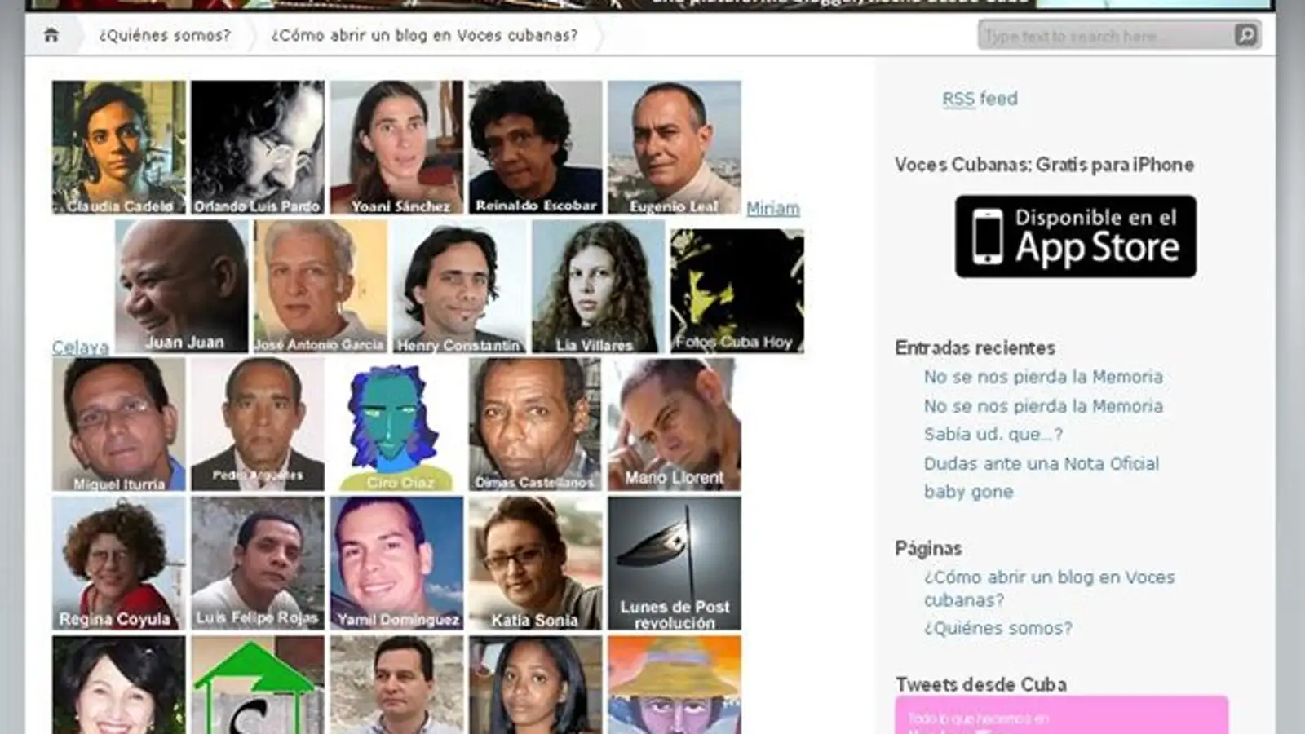Open Dimas Castellanos's blog thumbnail
1305x734 pixels.
pyautogui.click(x=535, y=424)
